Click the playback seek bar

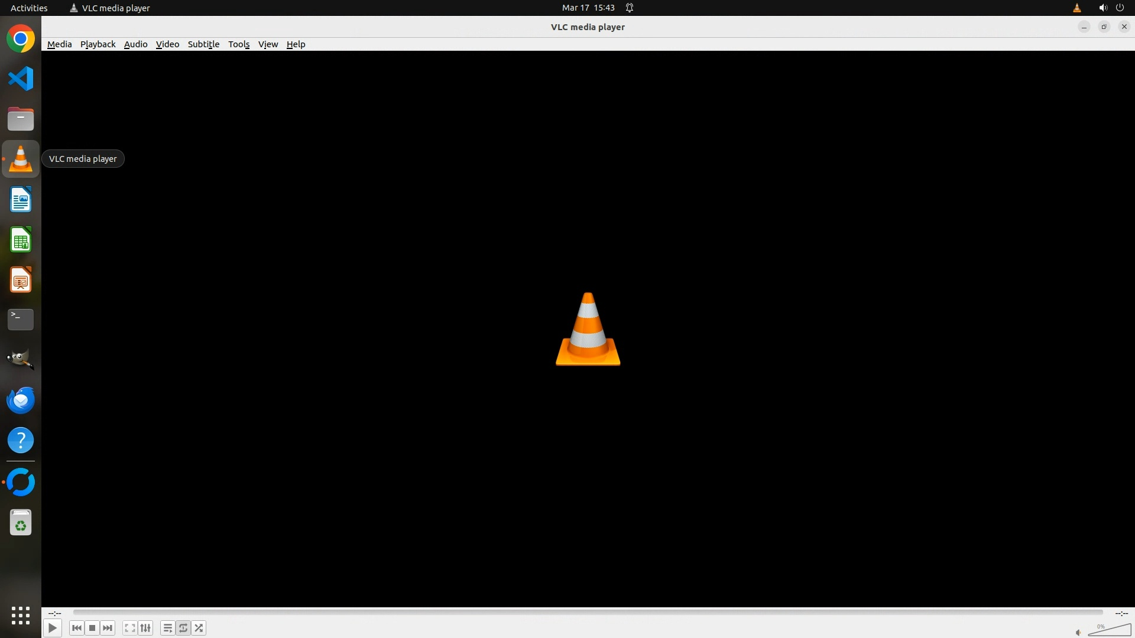point(588,613)
